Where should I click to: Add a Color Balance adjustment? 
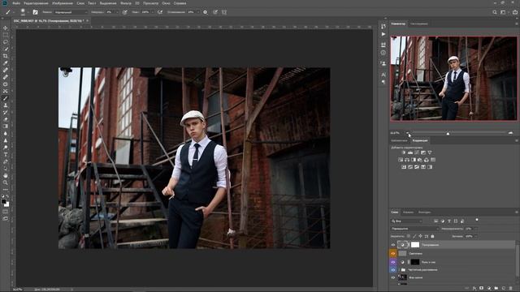point(407,160)
